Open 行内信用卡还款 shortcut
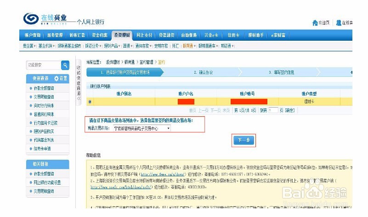368x217 pixels. (45, 123)
